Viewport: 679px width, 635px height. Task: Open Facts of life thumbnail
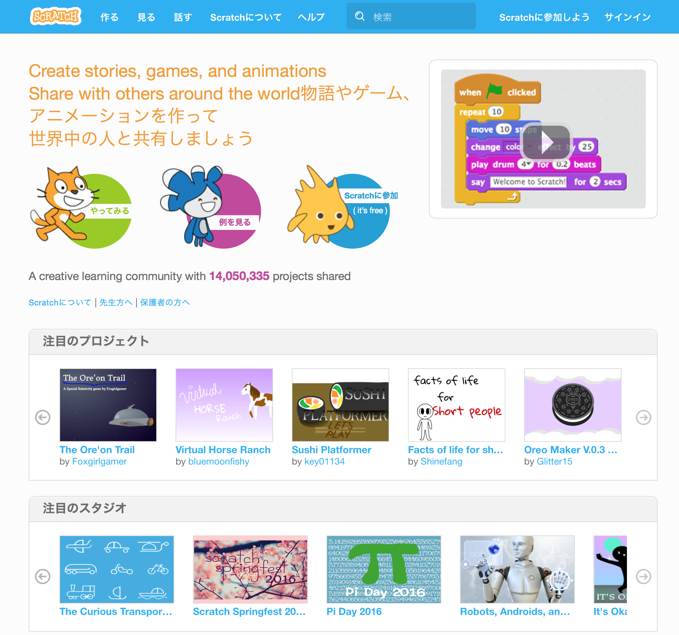pos(456,405)
